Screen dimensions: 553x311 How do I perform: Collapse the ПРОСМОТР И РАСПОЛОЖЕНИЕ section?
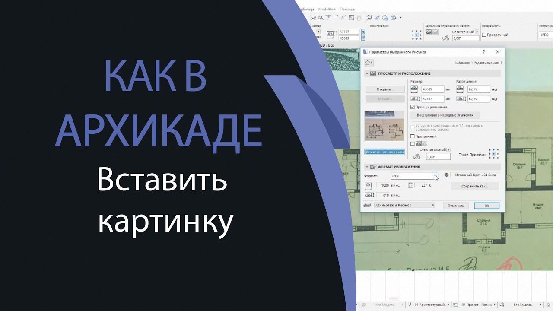click(367, 73)
